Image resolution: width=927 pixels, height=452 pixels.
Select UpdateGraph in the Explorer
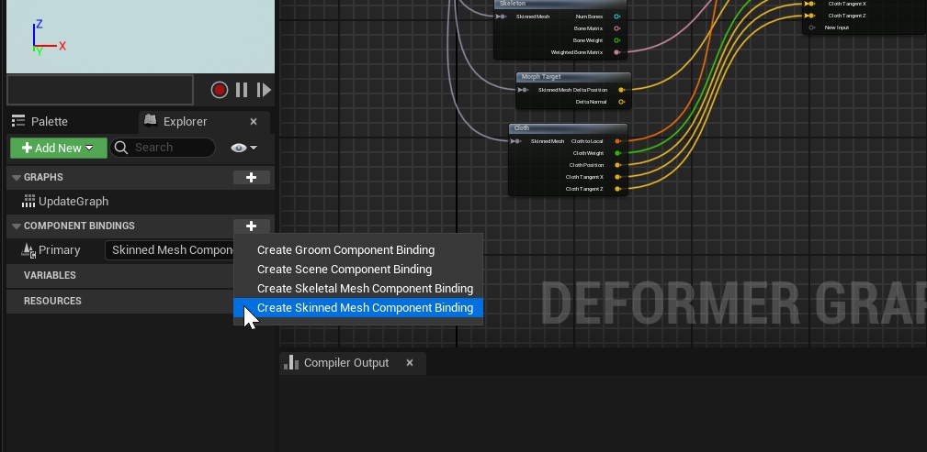point(73,202)
